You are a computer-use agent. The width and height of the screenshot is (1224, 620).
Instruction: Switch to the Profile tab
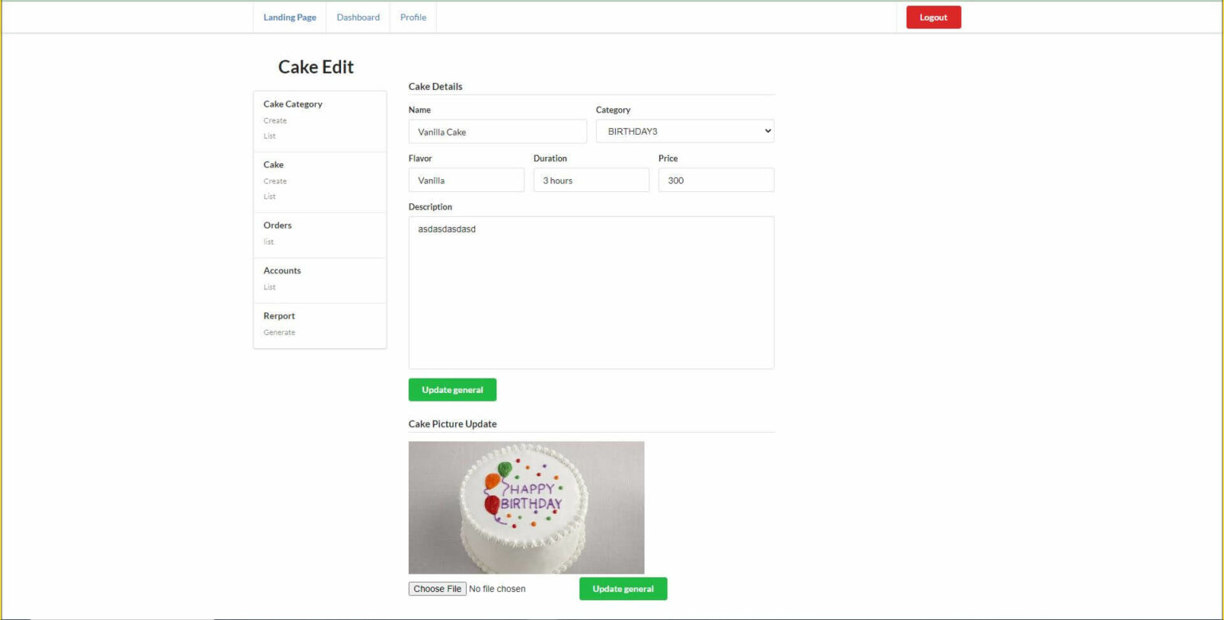click(x=412, y=17)
